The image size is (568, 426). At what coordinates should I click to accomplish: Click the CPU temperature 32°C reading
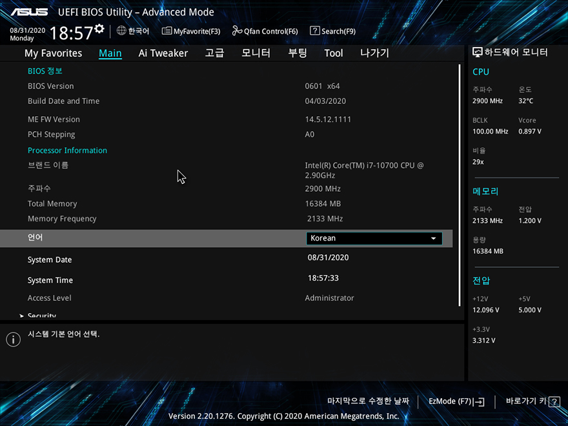click(525, 101)
